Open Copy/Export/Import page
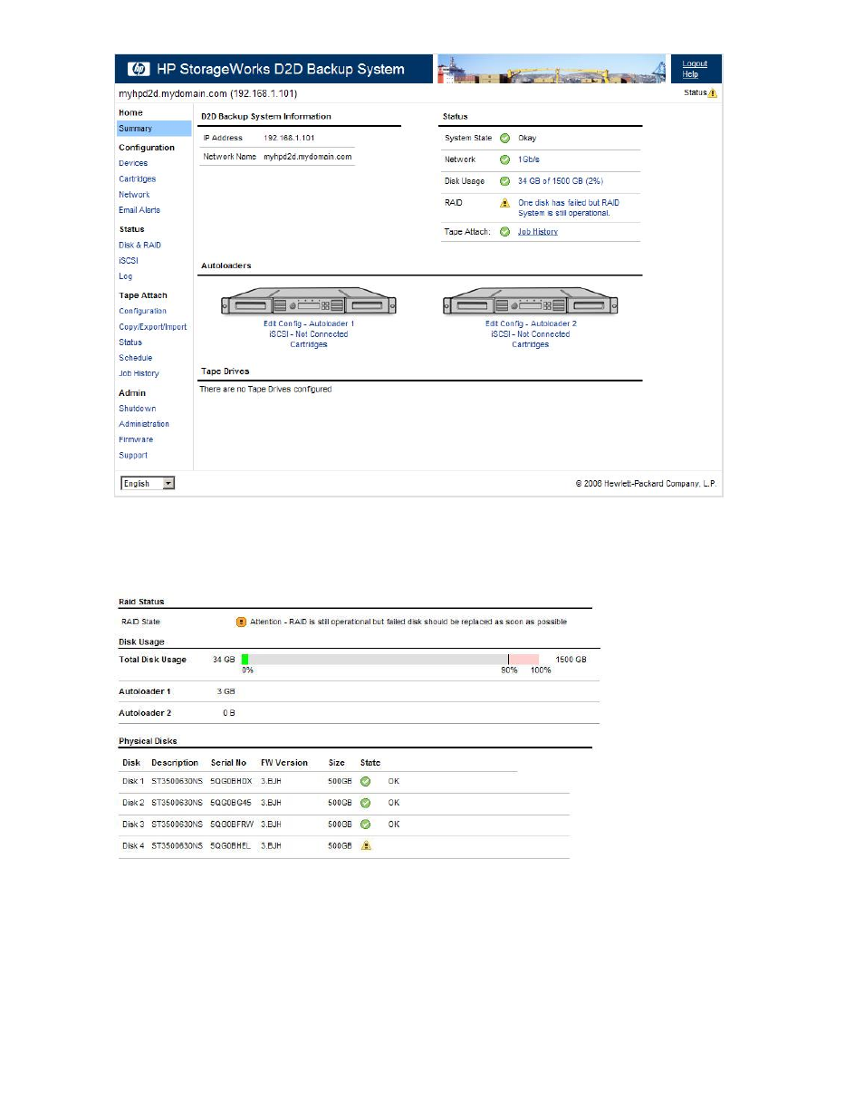 pos(153,327)
